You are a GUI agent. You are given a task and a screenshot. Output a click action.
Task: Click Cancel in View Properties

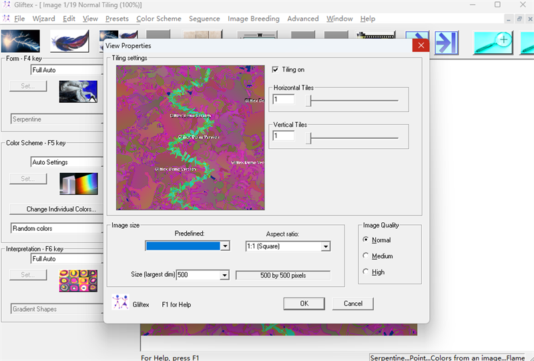coord(353,304)
